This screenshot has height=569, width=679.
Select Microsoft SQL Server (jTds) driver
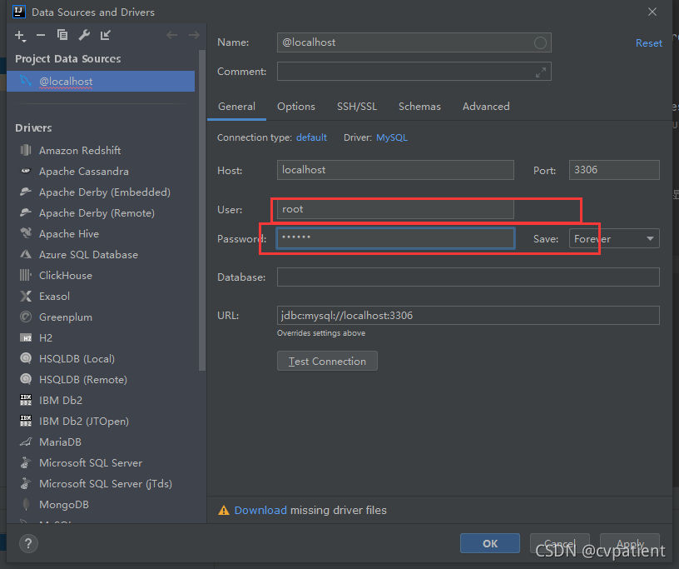(x=102, y=483)
